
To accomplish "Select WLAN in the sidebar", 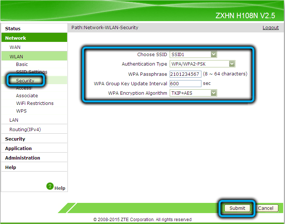I will click(16, 56).
